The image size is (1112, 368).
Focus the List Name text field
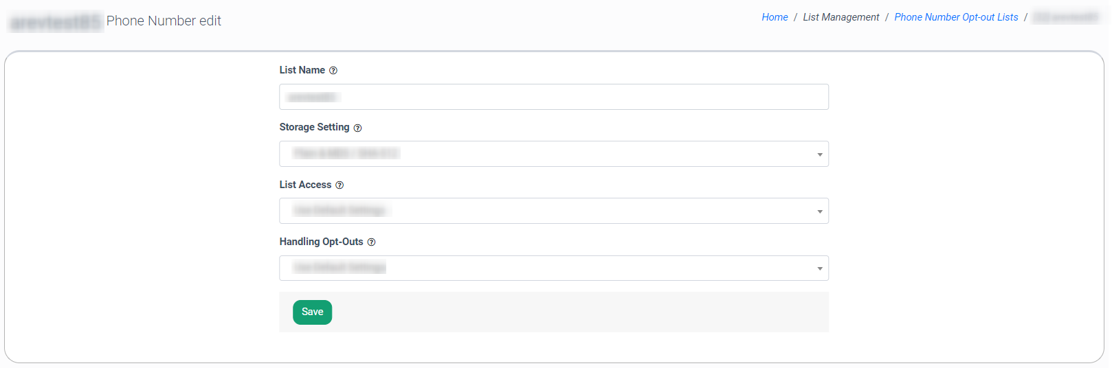pos(553,97)
